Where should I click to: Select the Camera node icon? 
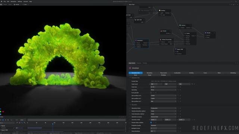pos(180,25)
